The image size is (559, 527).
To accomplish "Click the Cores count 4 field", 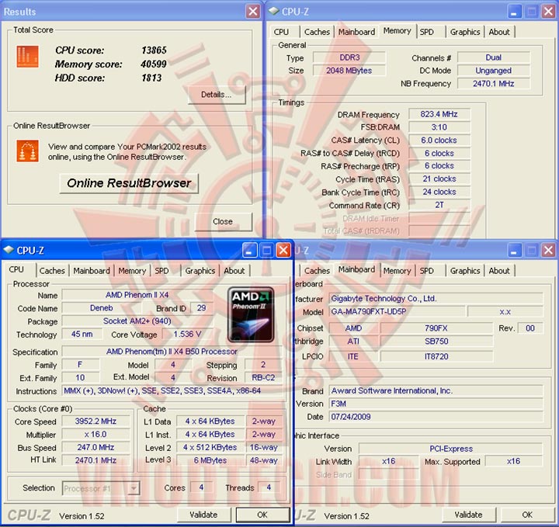I will (201, 487).
